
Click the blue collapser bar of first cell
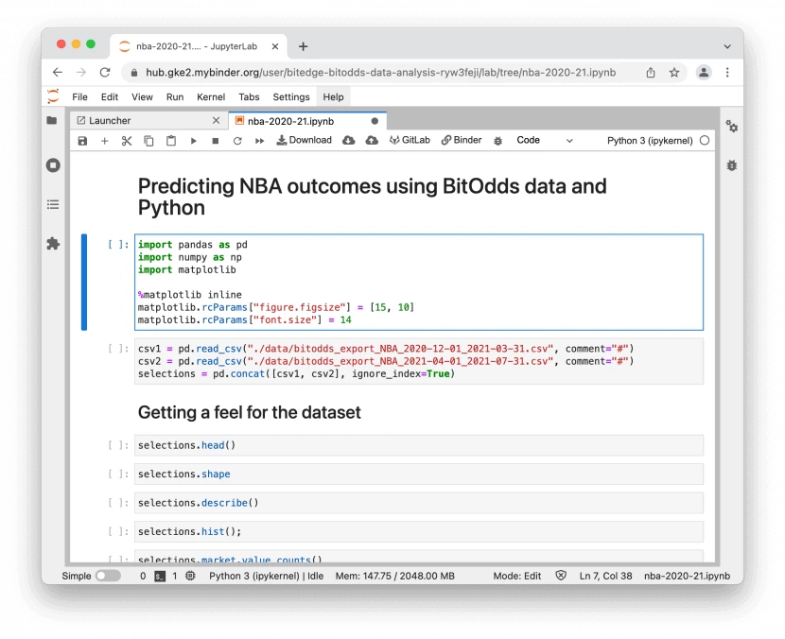pos(84,283)
